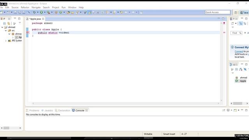The image size is (249, 140).
Task: Open the Run button's dropdown arrow
Action: pos(45,12)
